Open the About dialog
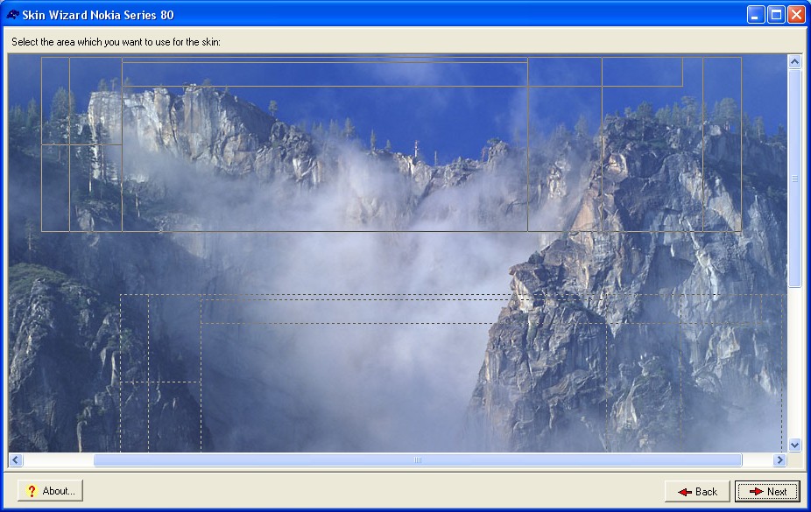The image size is (811, 512). click(50, 490)
